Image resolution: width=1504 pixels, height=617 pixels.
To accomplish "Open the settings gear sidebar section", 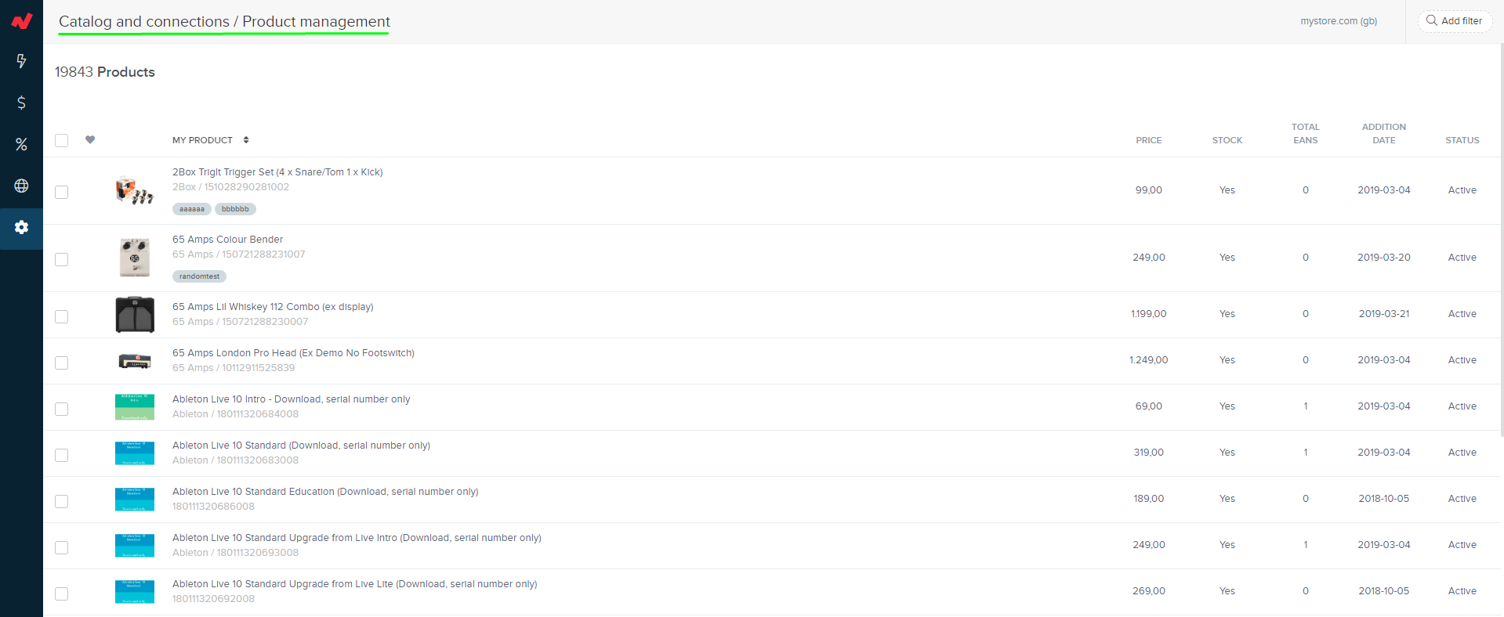I will pos(21,228).
